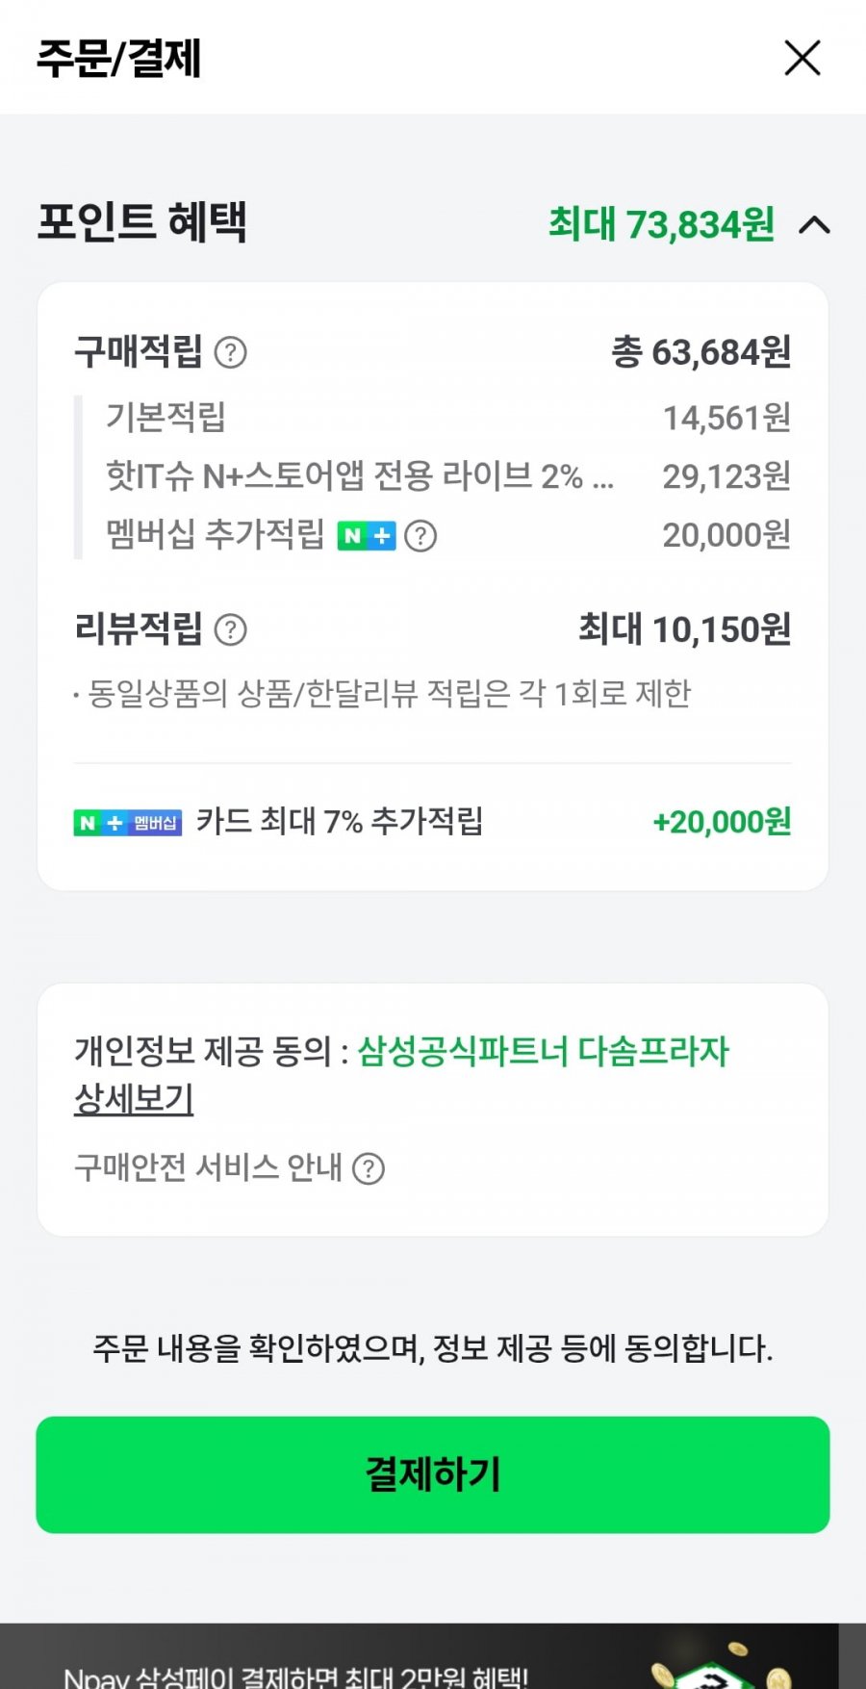
Task: Tap the 포인트 혜택 heading
Action: (x=142, y=222)
